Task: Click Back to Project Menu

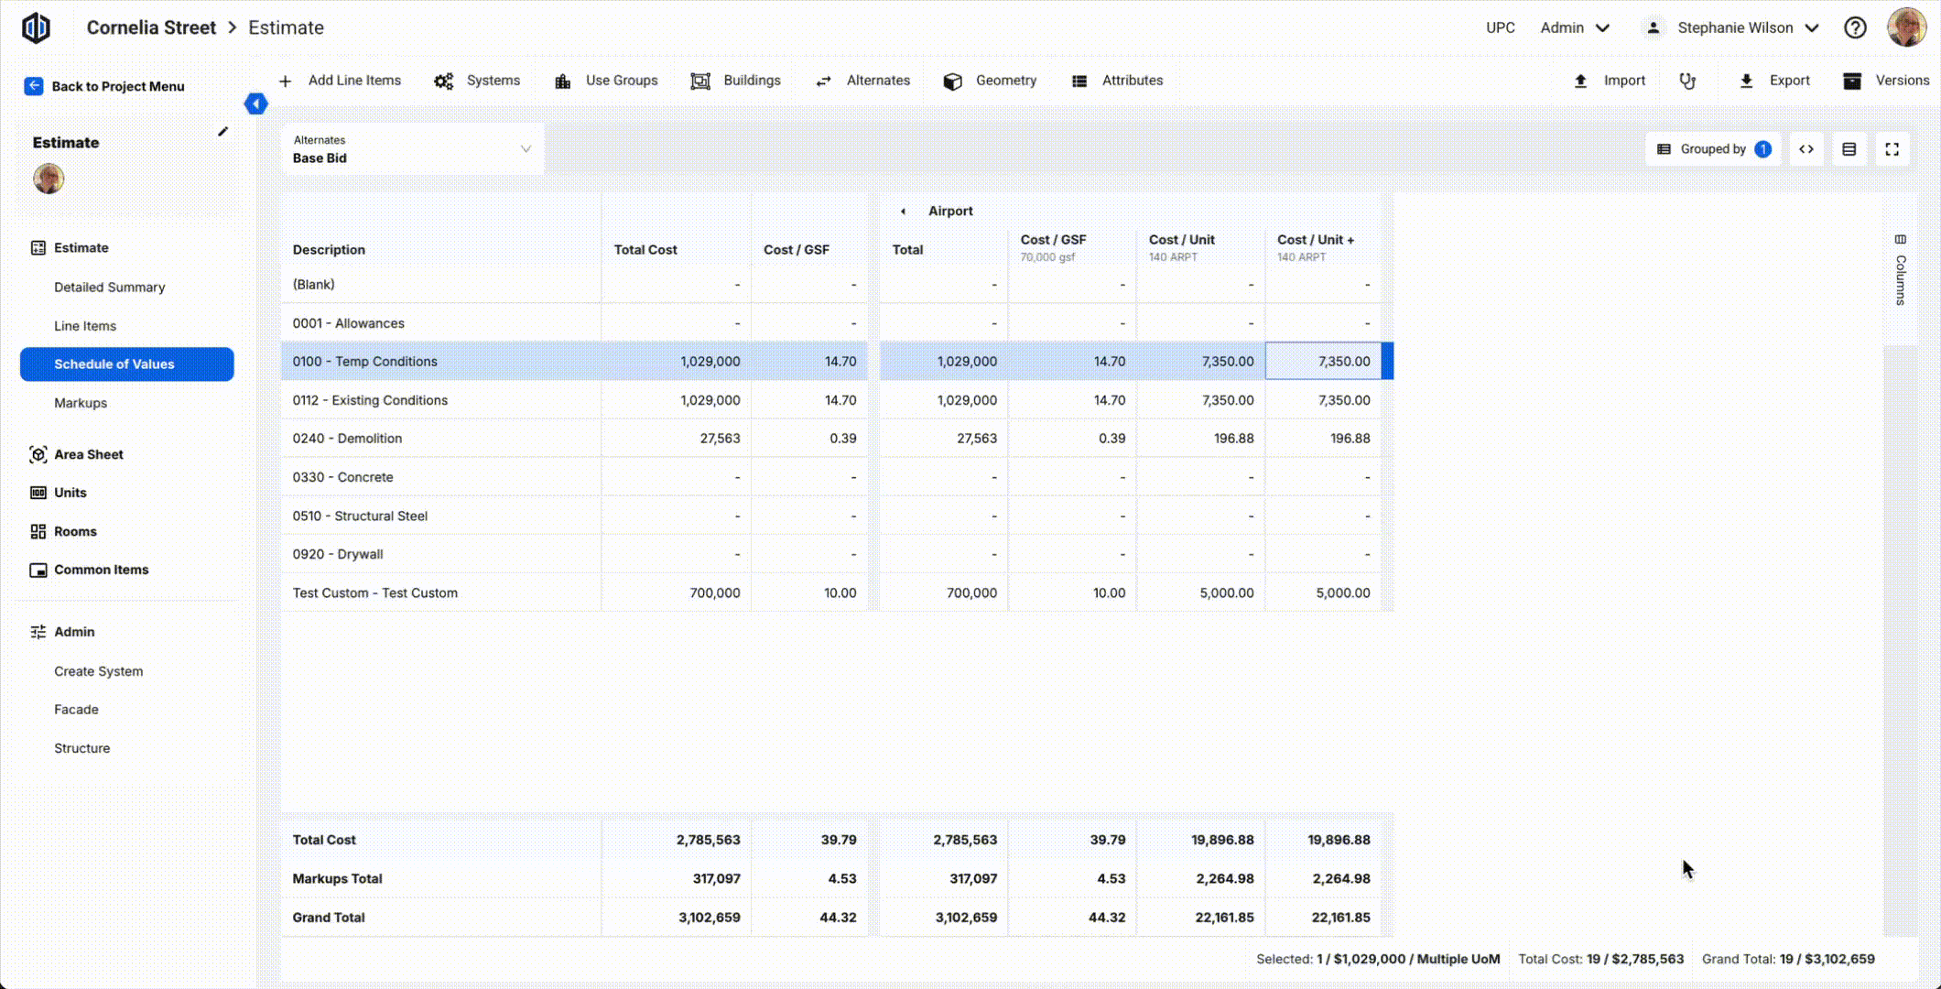Action: [x=104, y=86]
